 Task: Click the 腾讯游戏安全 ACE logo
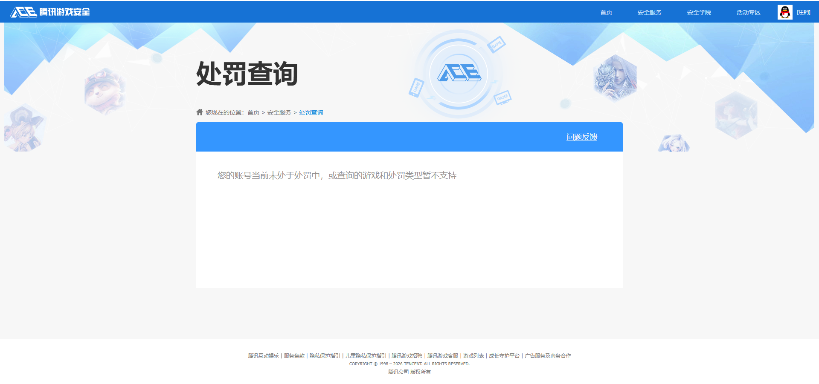[50, 11]
